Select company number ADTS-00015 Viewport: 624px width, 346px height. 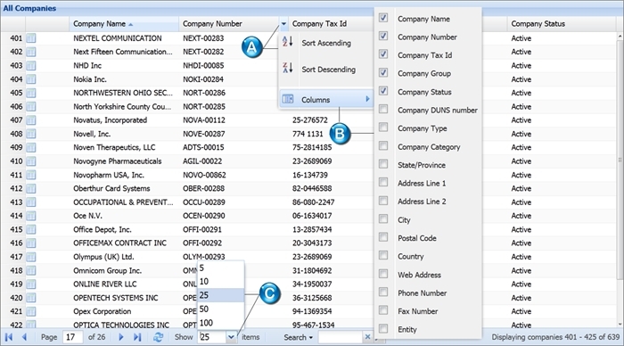click(203, 147)
